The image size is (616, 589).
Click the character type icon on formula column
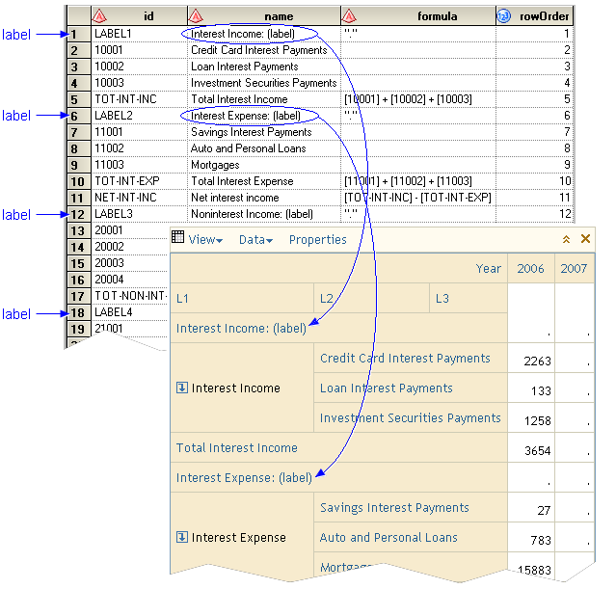tap(349, 15)
